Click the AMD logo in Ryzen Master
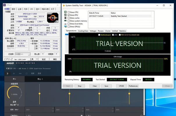This screenshot has width=176, height=116. pyautogui.click(x=10, y=63)
